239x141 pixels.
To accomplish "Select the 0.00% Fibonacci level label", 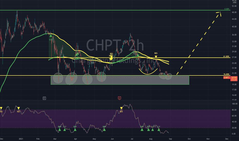I will click(227, 9).
